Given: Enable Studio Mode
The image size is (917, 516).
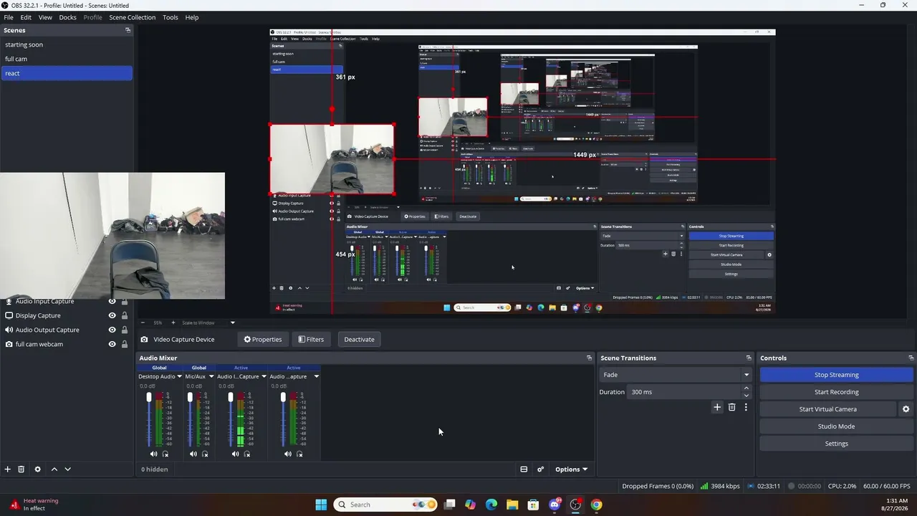Looking at the screenshot, I should tap(836, 426).
